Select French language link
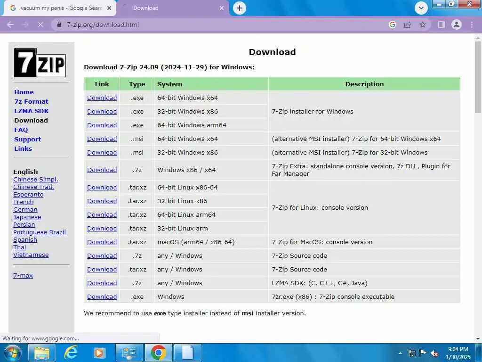The height and width of the screenshot is (362, 482). 24,202
